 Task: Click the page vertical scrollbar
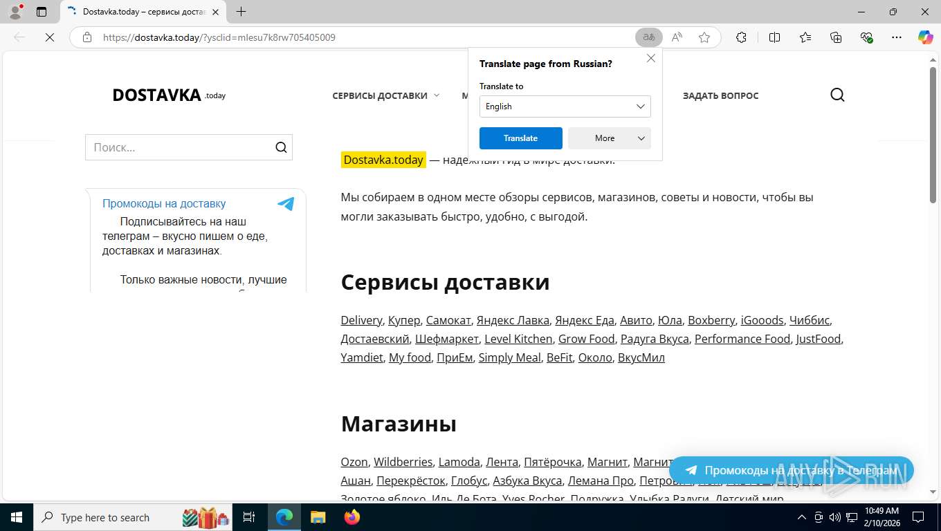click(933, 135)
